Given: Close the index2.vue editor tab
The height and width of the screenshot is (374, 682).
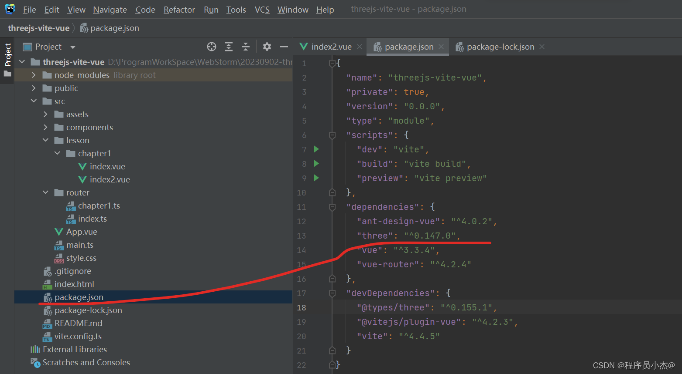Looking at the screenshot, I should tap(360, 47).
